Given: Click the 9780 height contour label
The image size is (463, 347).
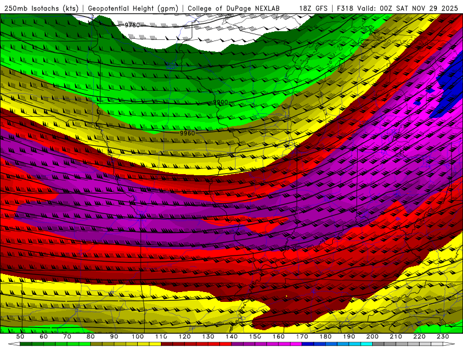Looking at the screenshot, I should point(132,25).
